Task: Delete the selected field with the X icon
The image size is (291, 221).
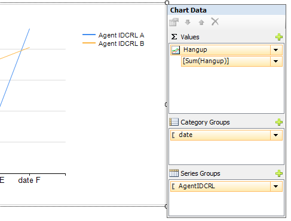Action: [215, 21]
